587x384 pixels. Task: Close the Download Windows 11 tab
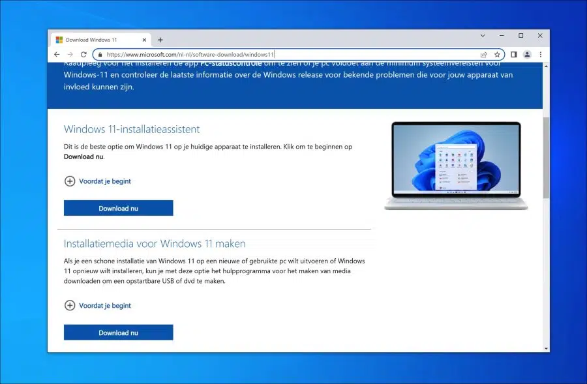click(x=144, y=40)
